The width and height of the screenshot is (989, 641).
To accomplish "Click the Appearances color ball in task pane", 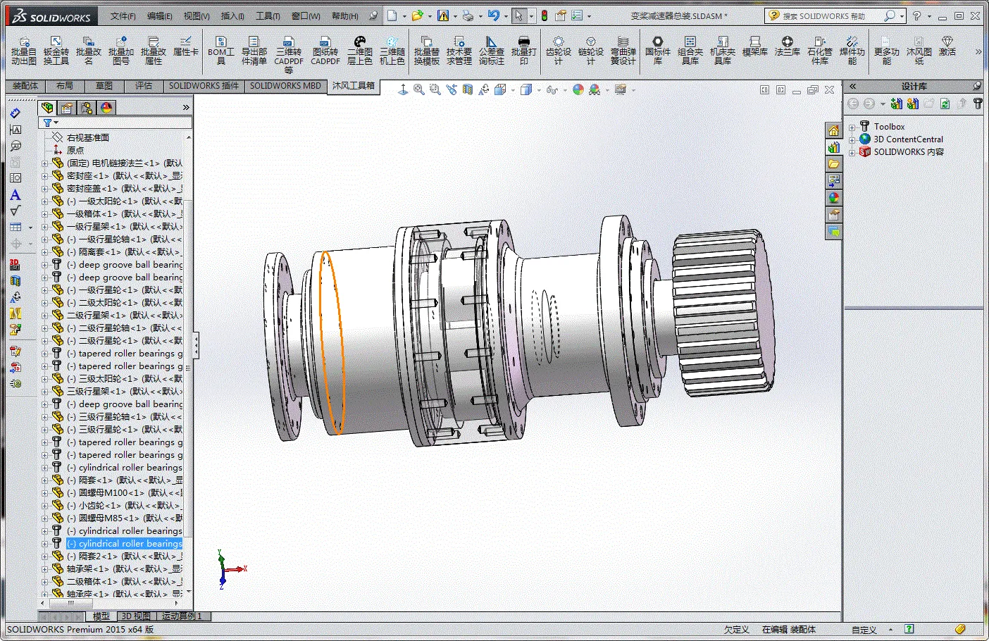I will [x=834, y=198].
